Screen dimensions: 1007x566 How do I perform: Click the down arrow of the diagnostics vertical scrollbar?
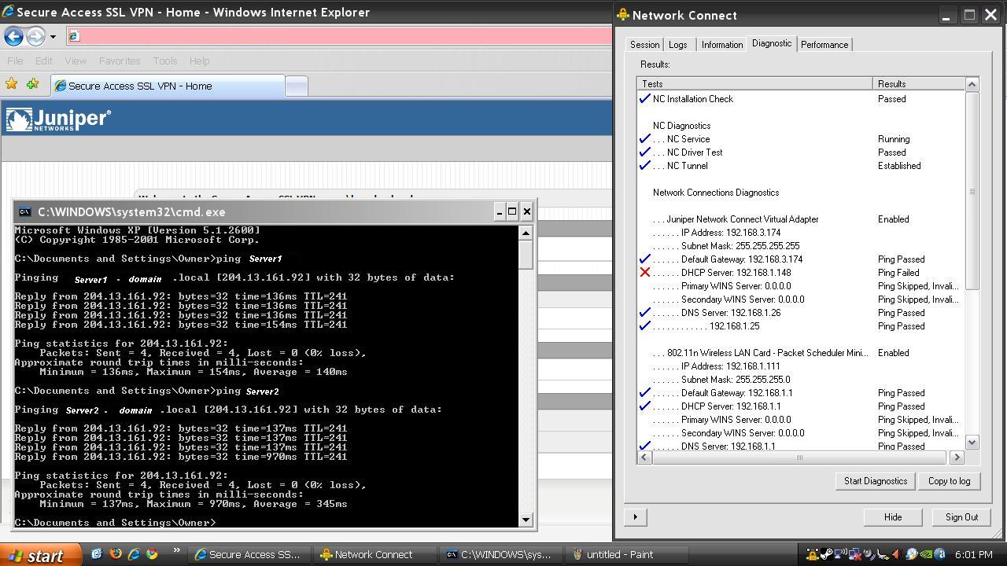tap(972, 443)
